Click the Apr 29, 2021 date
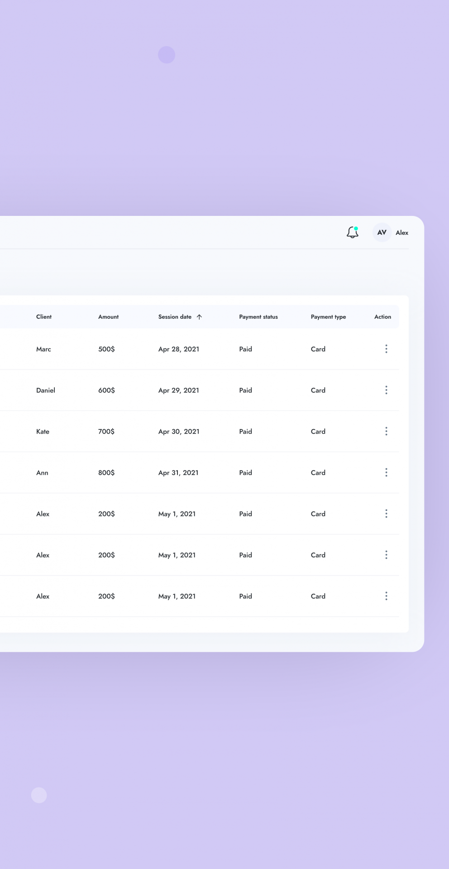Viewport: 449px width, 869px height. click(179, 390)
